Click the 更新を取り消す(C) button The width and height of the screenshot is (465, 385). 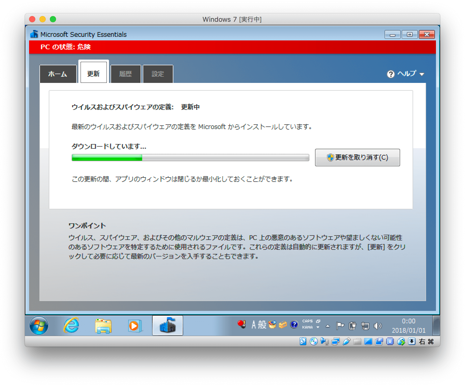[357, 157]
